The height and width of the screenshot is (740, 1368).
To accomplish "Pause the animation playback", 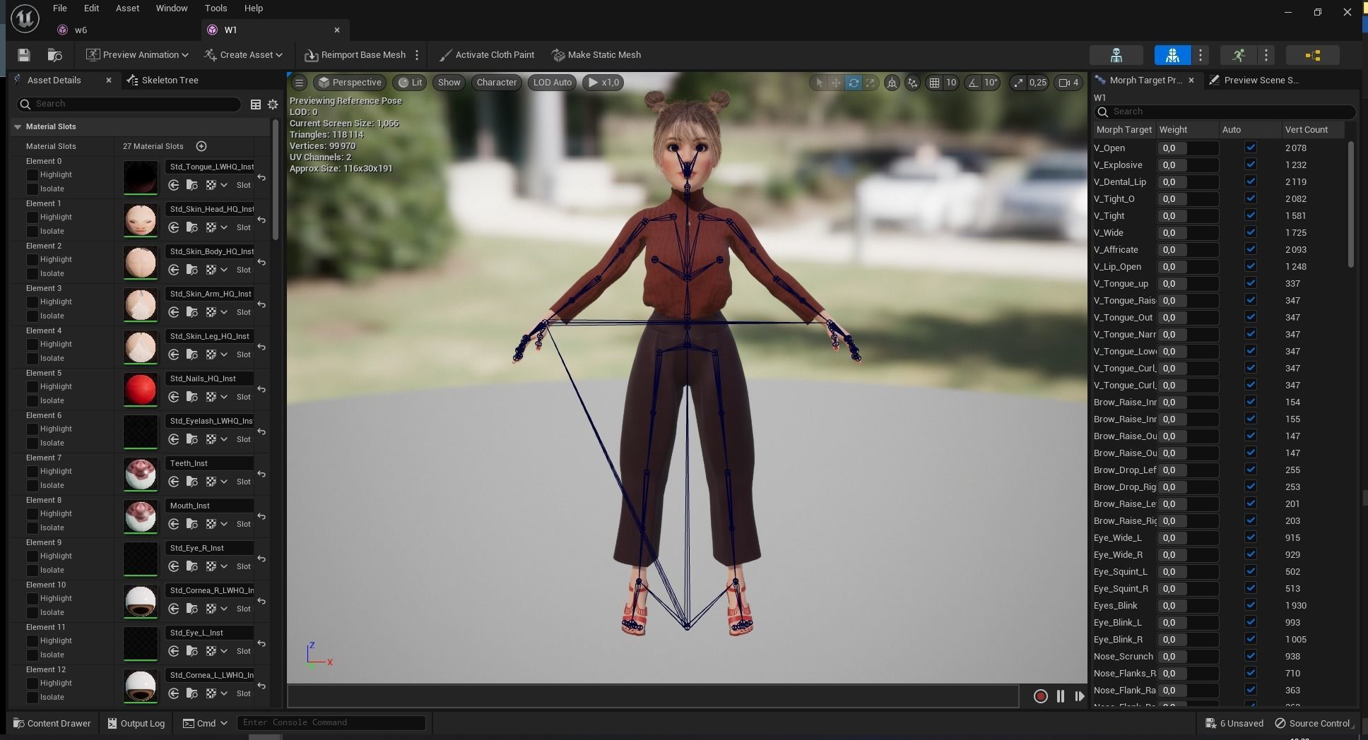I will pos(1061,696).
